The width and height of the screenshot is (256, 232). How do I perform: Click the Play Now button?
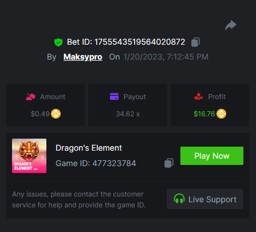coord(212,156)
